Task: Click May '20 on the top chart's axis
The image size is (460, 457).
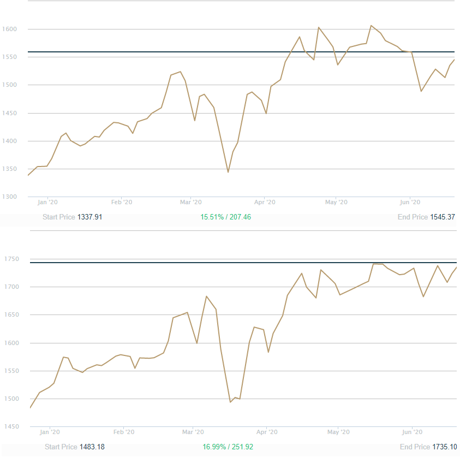Action: [x=336, y=202]
